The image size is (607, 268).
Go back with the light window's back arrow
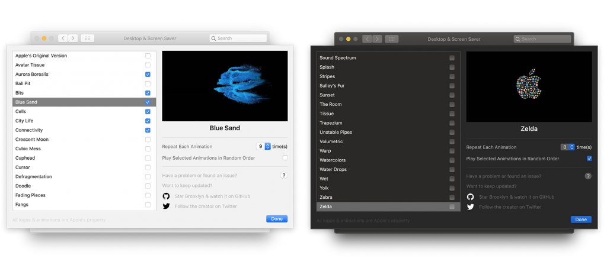pos(63,38)
